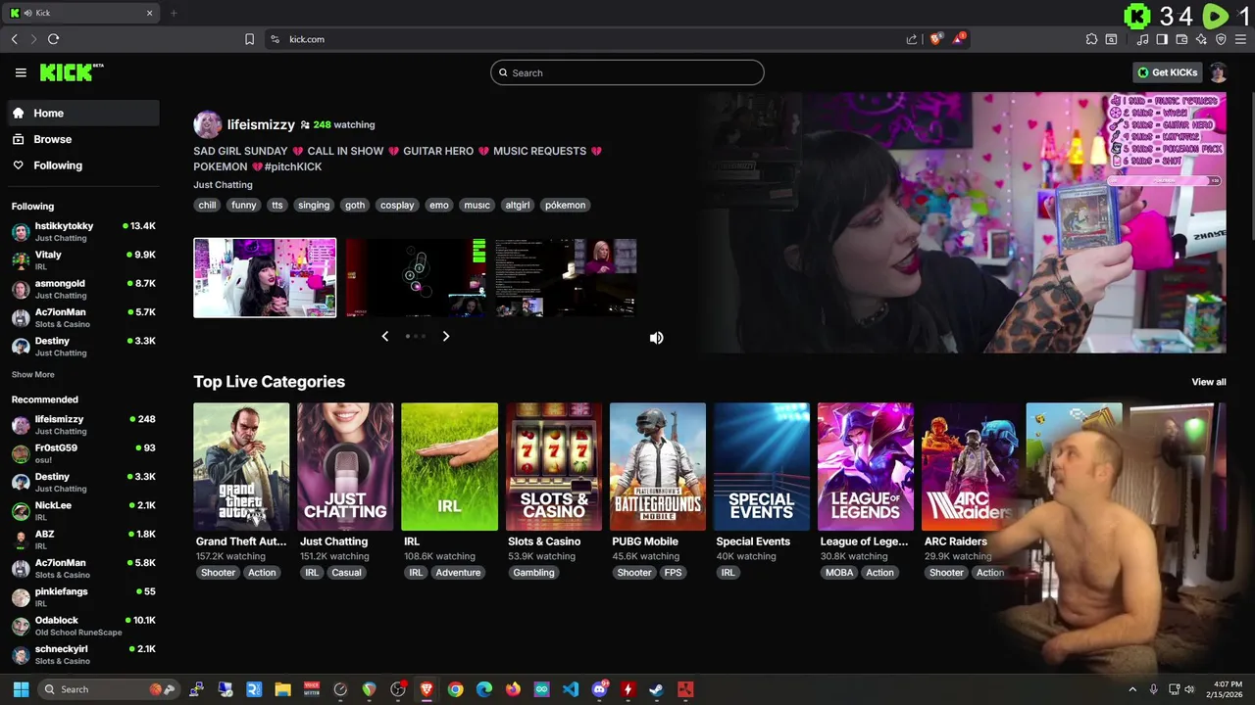Reload the page with refresh icon

(53, 39)
